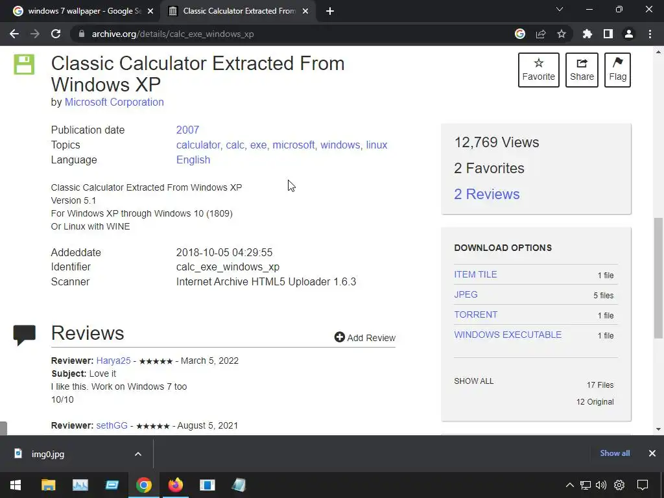Open reviewer sethGG profile
Viewport: 664px width, 498px height.
click(112, 425)
